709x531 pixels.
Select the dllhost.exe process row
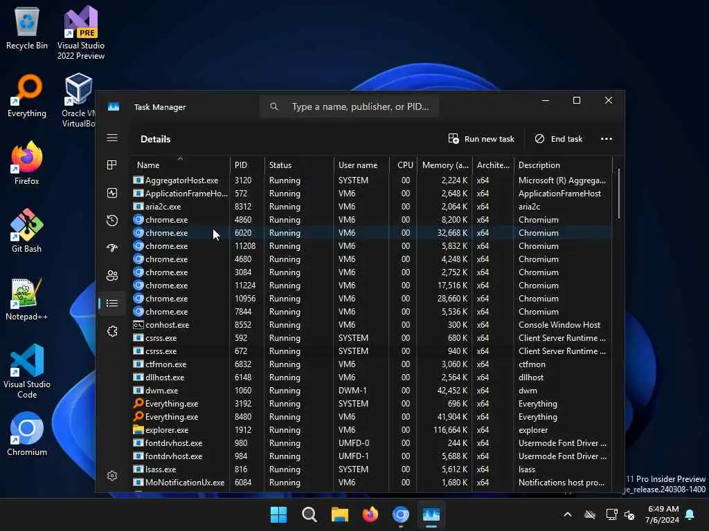tap(372, 377)
